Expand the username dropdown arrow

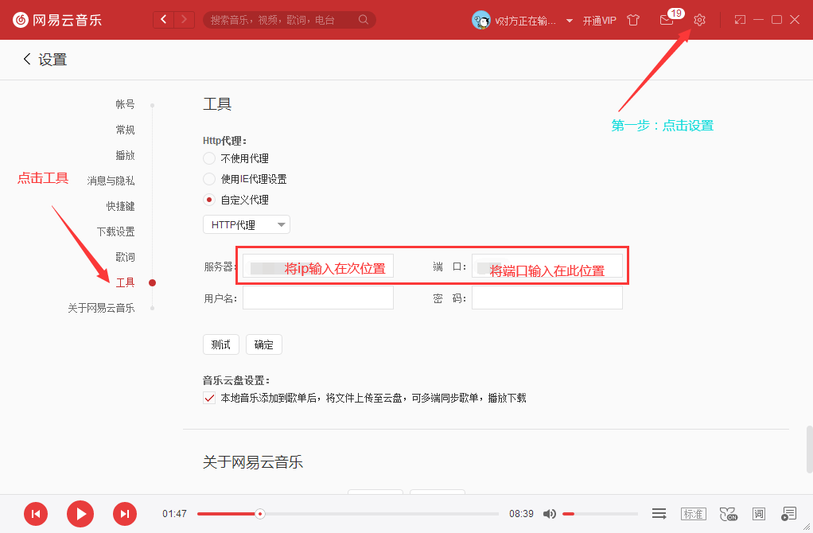point(570,21)
